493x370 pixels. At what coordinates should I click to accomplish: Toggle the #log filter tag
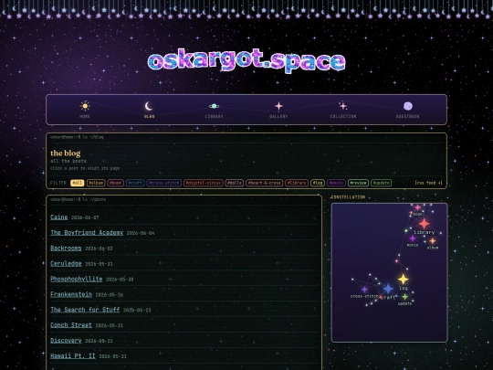coord(318,183)
